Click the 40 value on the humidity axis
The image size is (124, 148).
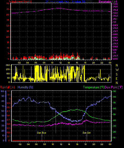(x=3, y=121)
